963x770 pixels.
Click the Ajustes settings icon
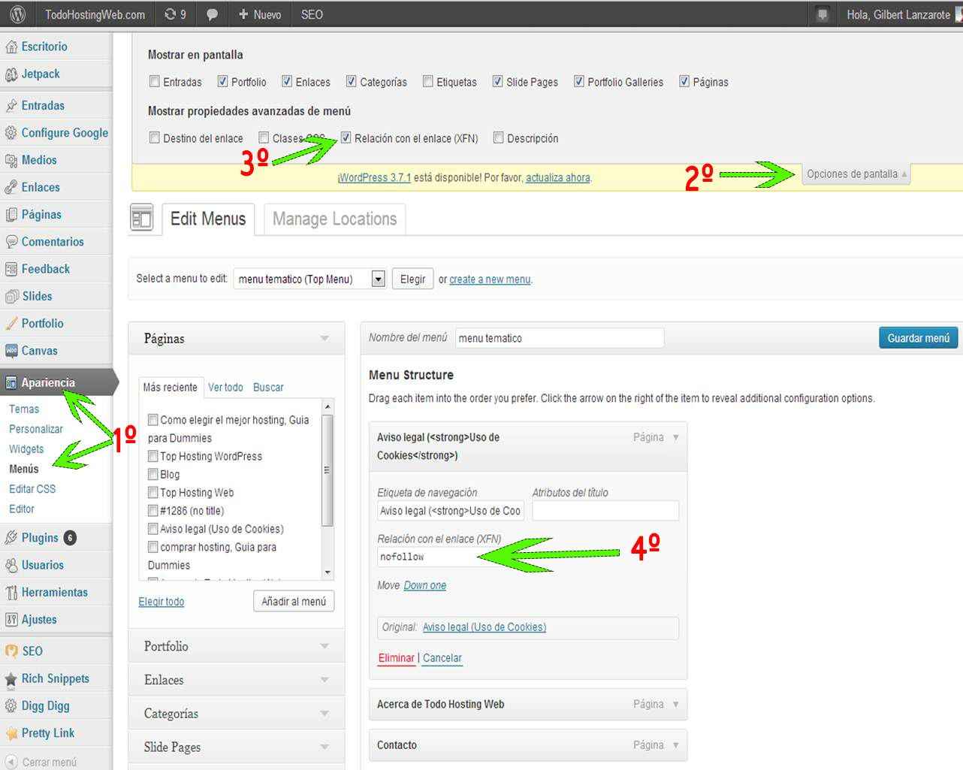point(11,620)
